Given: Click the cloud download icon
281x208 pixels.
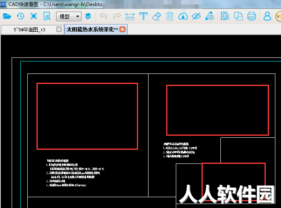Looking at the screenshot, I should click(x=183, y=16).
